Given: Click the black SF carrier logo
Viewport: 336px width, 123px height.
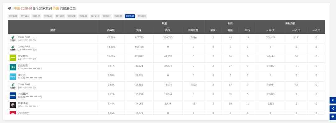Looking at the screenshot, I should click(x=13, y=105).
